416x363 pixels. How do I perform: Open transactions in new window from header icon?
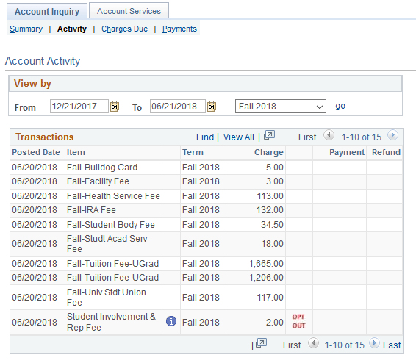269,135
